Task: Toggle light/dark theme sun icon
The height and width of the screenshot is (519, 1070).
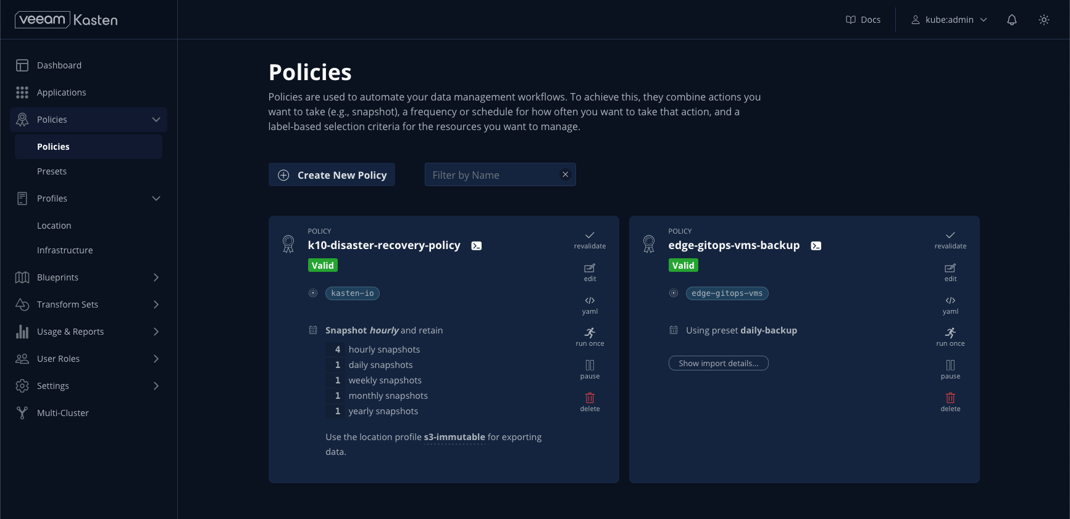Action: [1044, 20]
